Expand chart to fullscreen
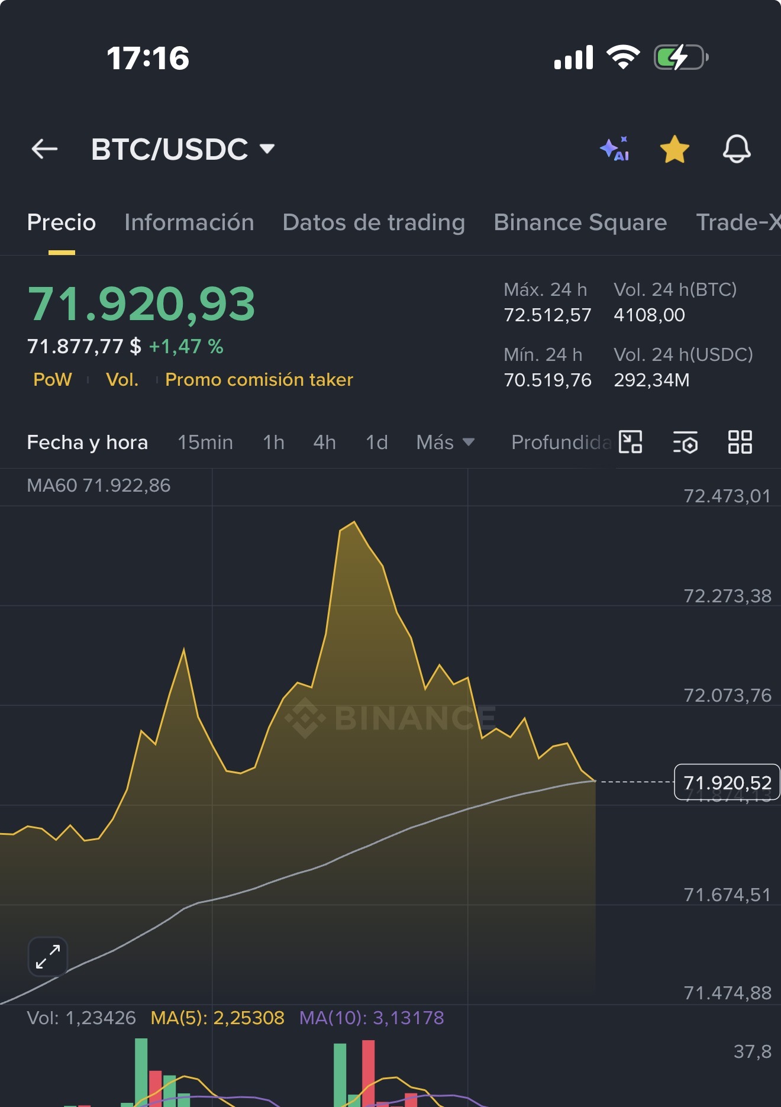The height and width of the screenshot is (1107, 781). (48, 956)
